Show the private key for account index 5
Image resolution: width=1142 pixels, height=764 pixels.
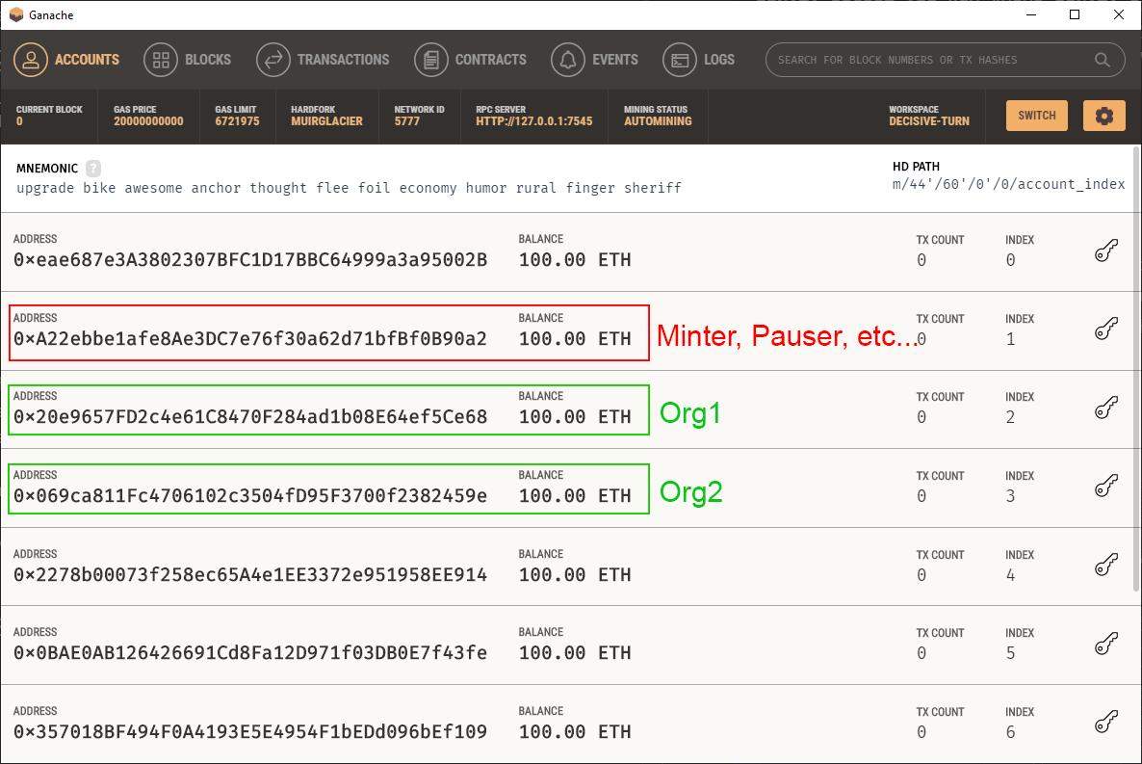1106,644
